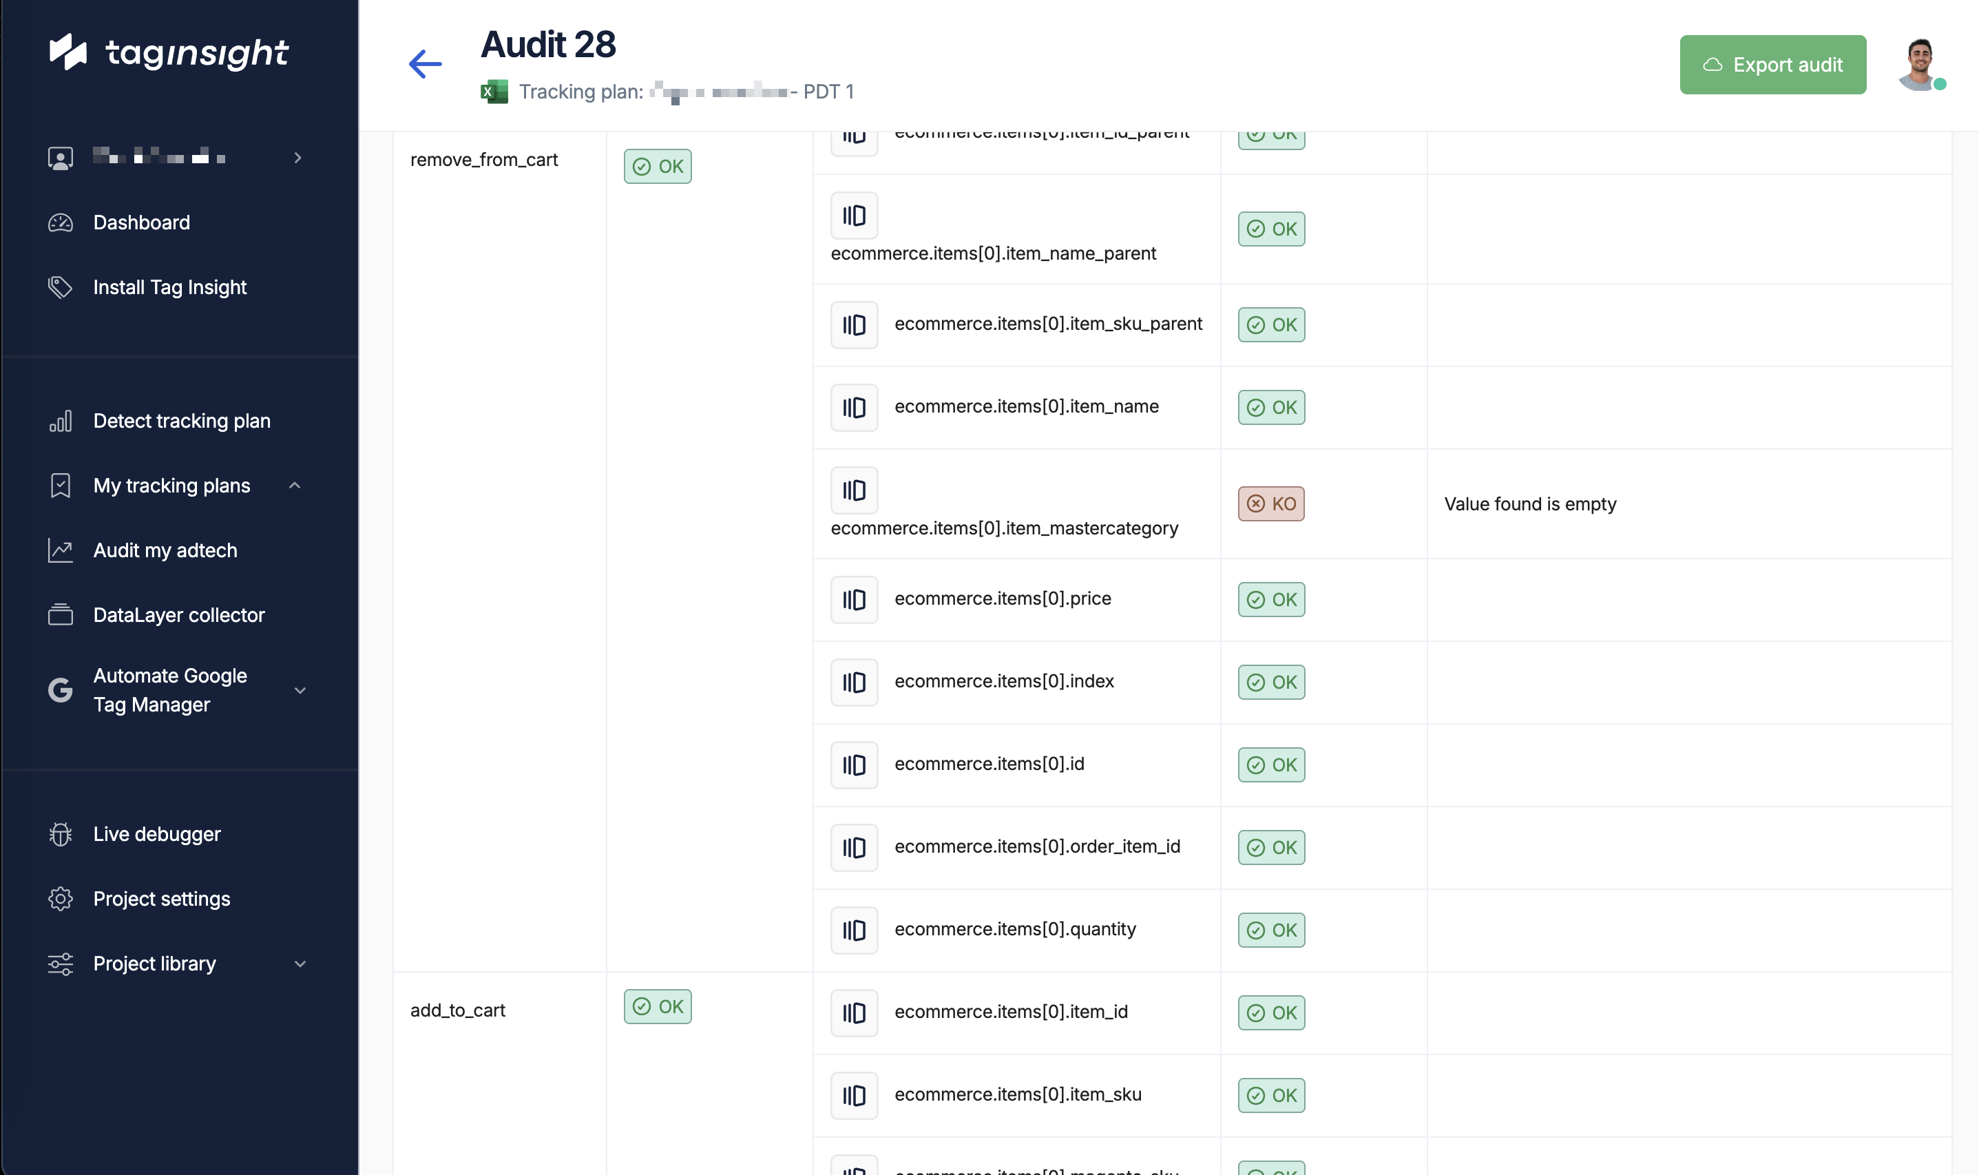
Task: Select the Live debugger bug icon
Action: tap(60, 834)
